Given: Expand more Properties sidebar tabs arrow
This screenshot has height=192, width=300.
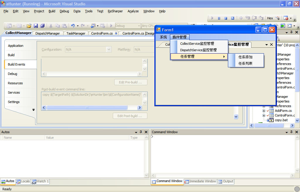Looking at the screenshot, I should point(33,110).
